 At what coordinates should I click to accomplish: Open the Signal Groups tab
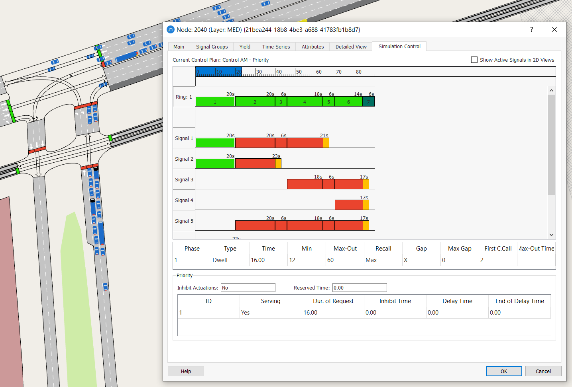(212, 47)
